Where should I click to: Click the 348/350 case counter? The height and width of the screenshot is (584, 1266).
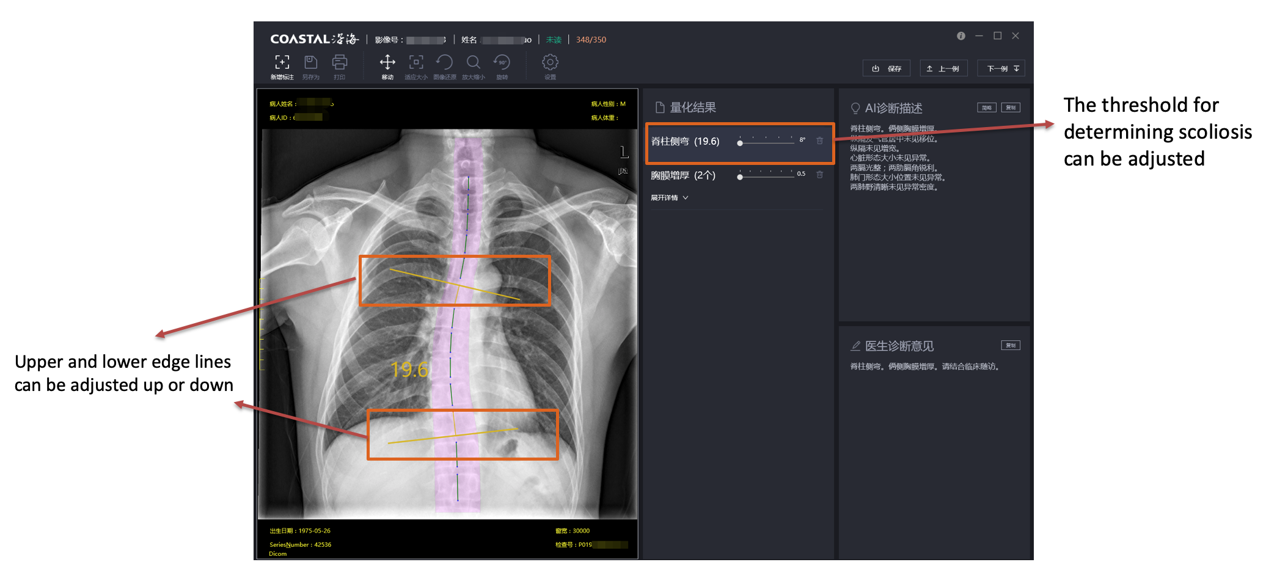591,40
